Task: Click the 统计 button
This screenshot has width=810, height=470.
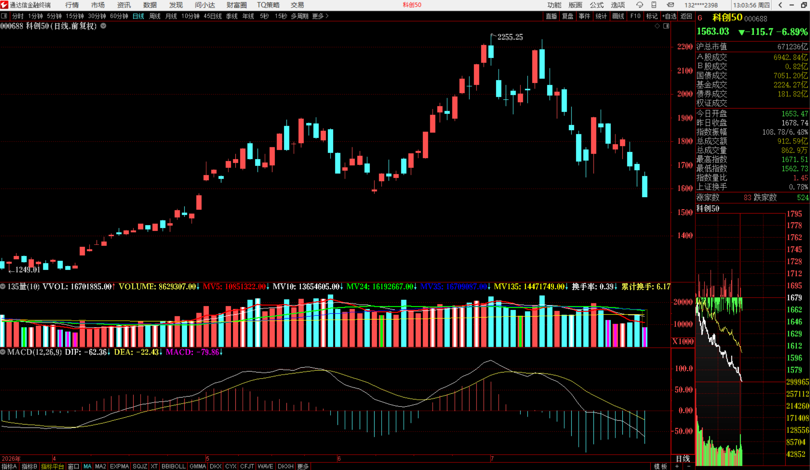Action: coord(601,16)
